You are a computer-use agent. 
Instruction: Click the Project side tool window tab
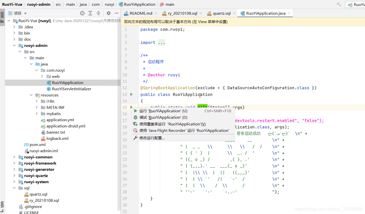tap(2, 18)
